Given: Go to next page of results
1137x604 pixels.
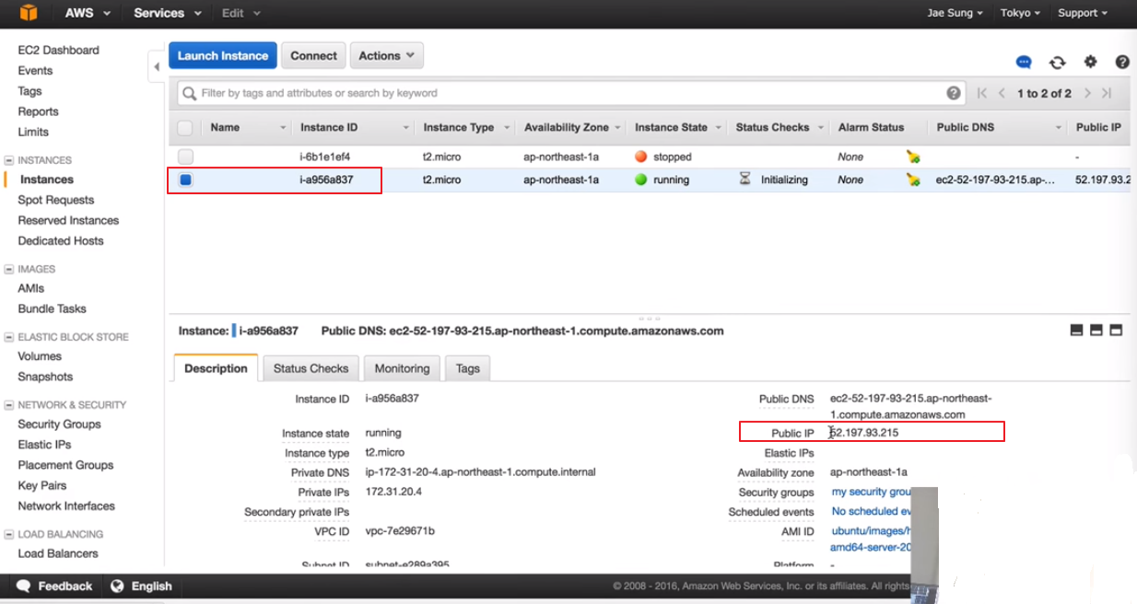Looking at the screenshot, I should (1087, 93).
